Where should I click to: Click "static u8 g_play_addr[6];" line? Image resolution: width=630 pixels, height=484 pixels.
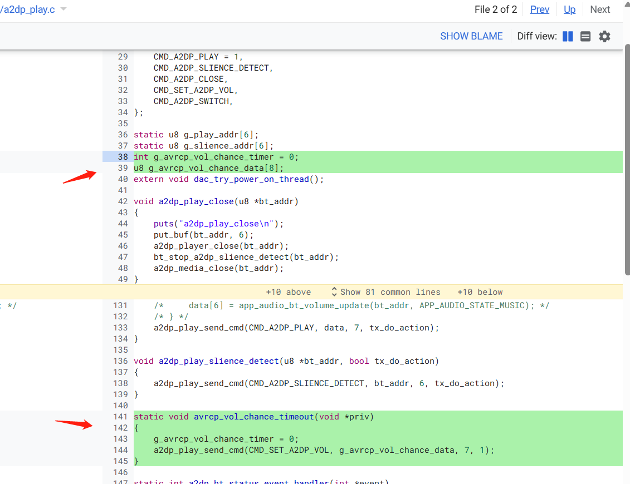(x=196, y=135)
